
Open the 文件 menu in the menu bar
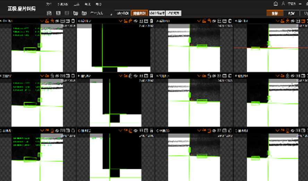pyautogui.click(x=49, y=4)
